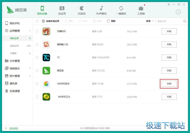190x133 pixels.
Task: Click the 导出 export toolbar button
Action: coord(83,21)
